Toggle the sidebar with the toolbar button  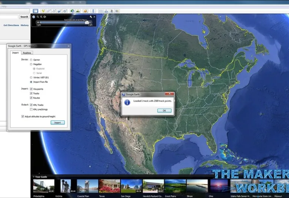coord(36,11)
